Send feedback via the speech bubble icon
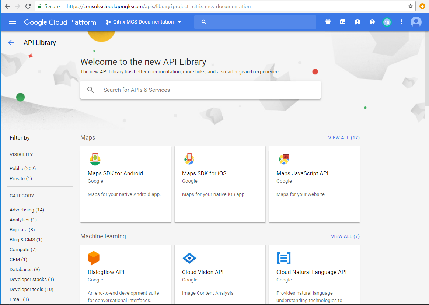The width and height of the screenshot is (429, 305). [357, 22]
